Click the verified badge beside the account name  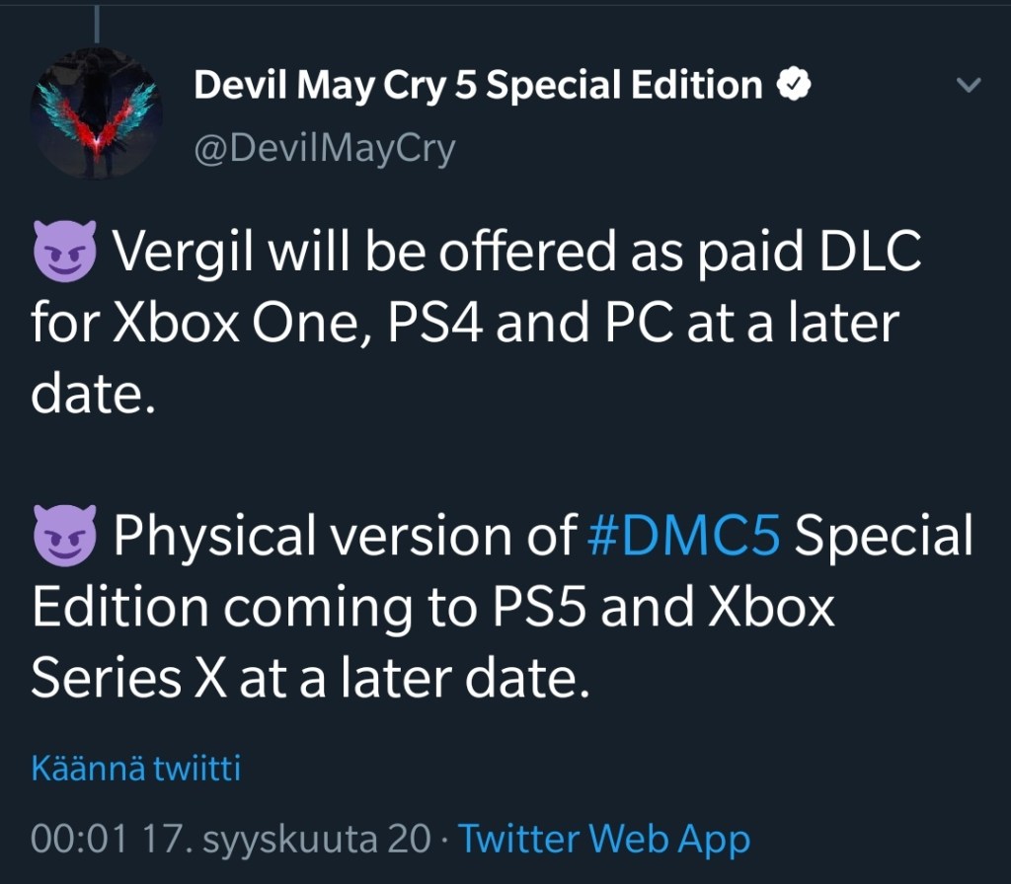(x=794, y=86)
